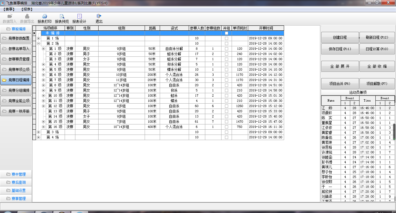Screen dimensions: 396x213
Task: Collapse the 第 2 场 tree node
Action: click(x=39, y=44)
